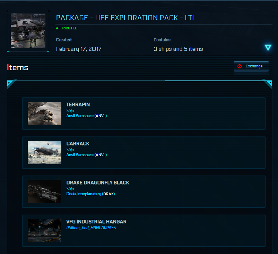
Task: Open the Drake Interplanetary manufacturer link
Action: click(84, 194)
